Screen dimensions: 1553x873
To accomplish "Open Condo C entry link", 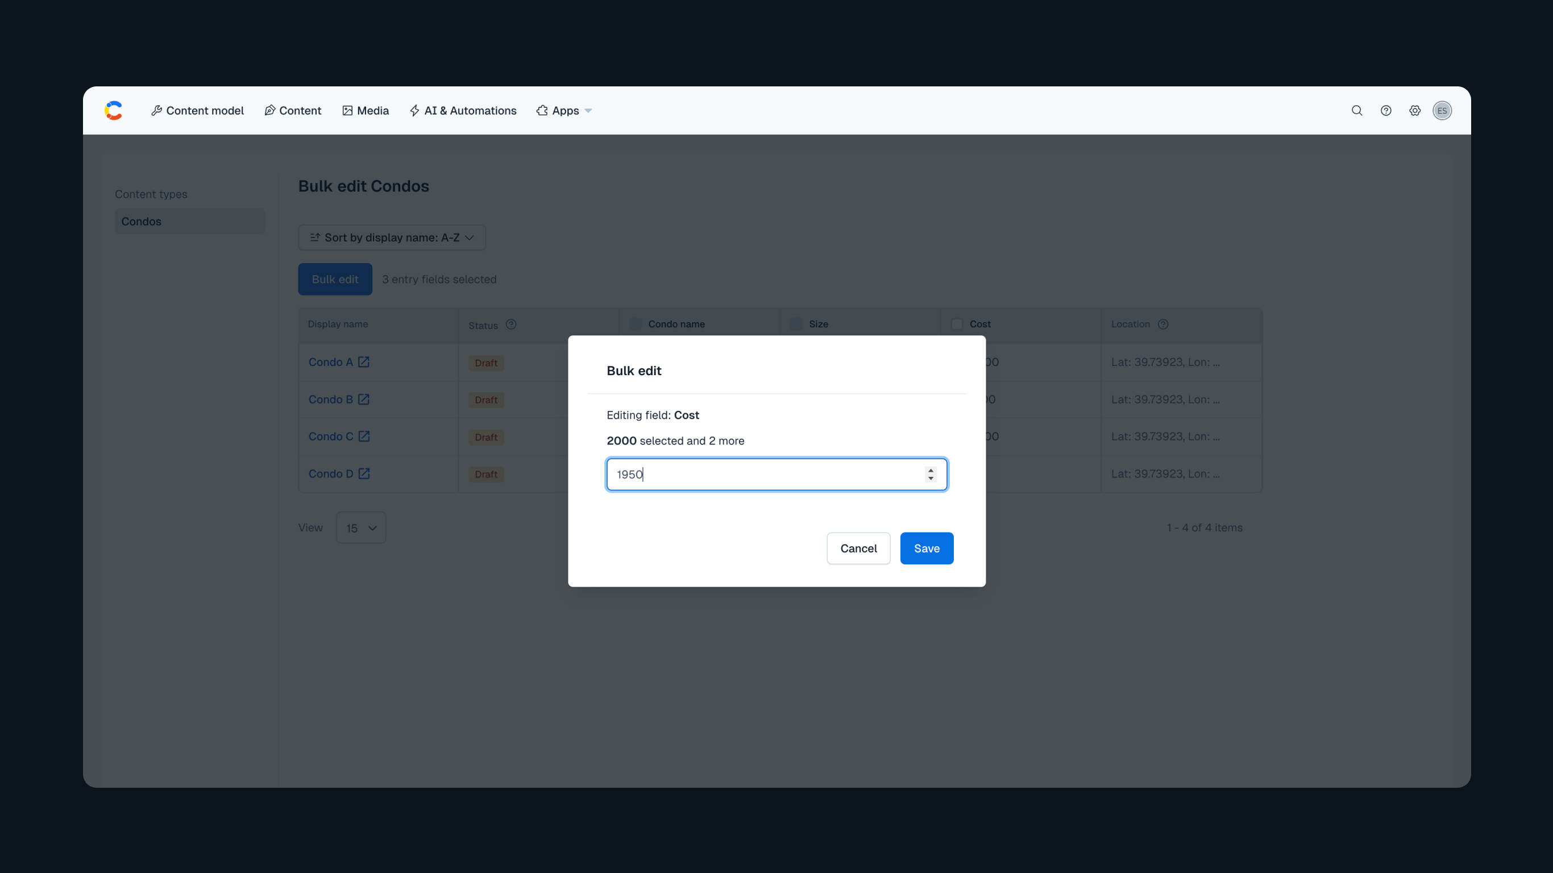I will 331,436.
